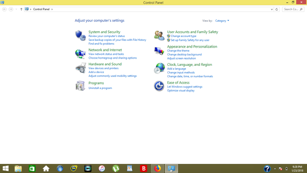Open the Clock, Language, and Region globe icon
Screen dimensions: 307x173
coord(159,68)
